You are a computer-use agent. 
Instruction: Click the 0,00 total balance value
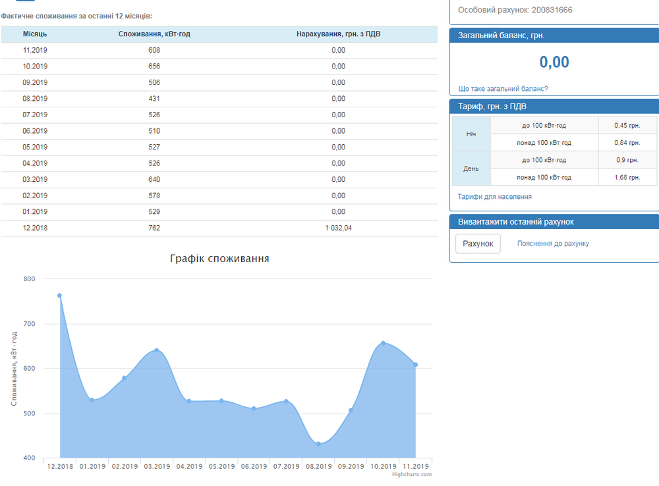pyautogui.click(x=554, y=62)
